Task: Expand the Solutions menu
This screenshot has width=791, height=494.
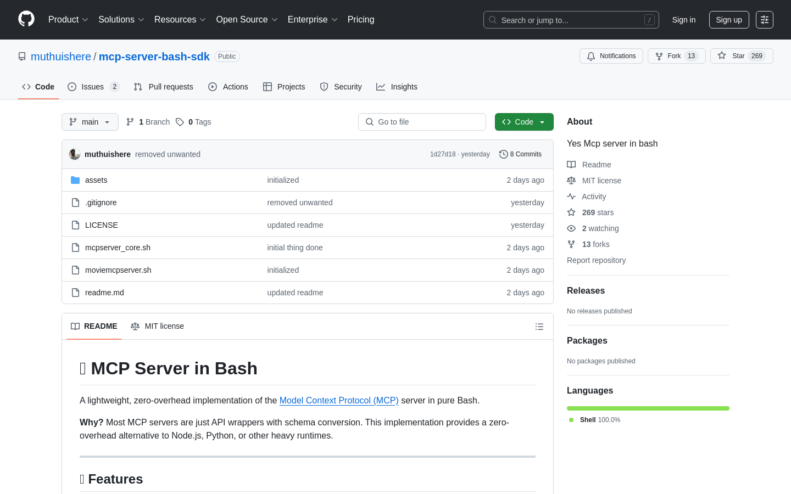Action: [121, 19]
